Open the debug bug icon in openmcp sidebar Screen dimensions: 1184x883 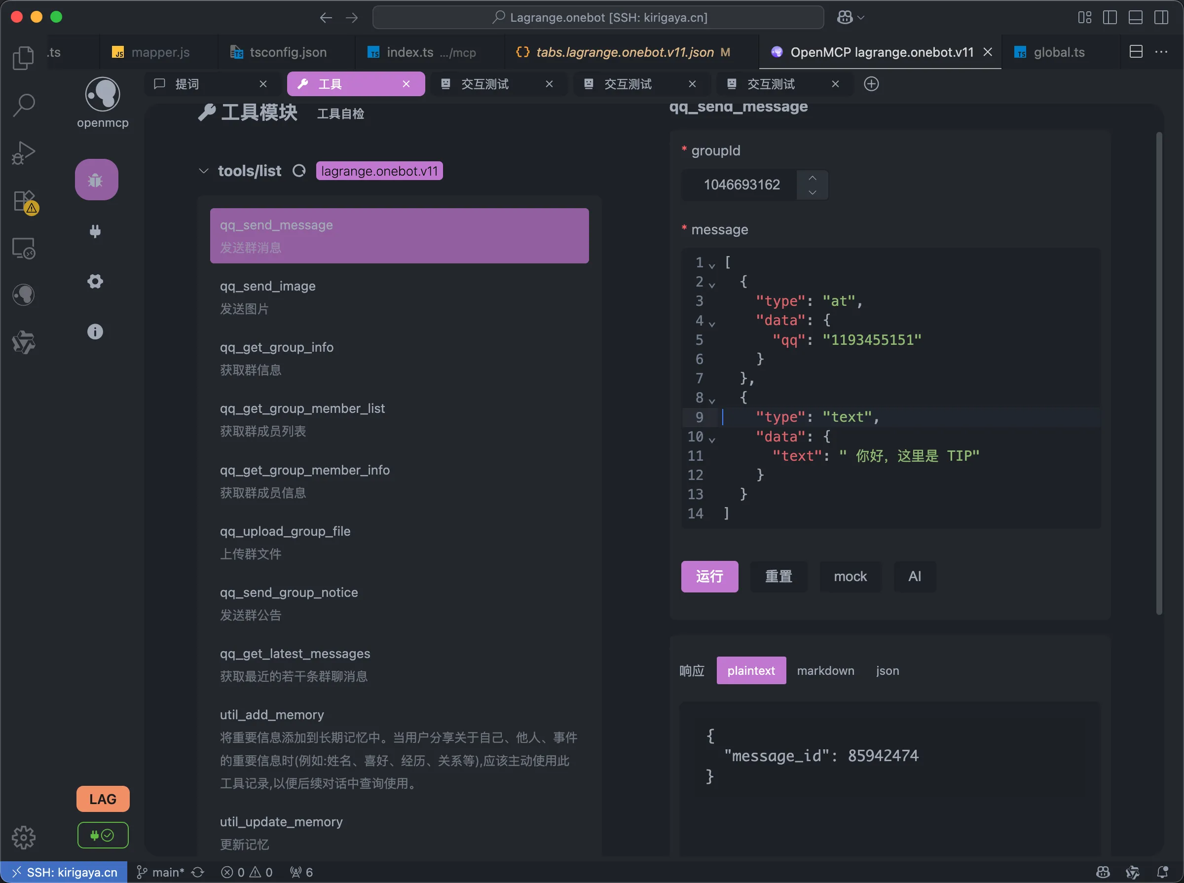coord(96,180)
